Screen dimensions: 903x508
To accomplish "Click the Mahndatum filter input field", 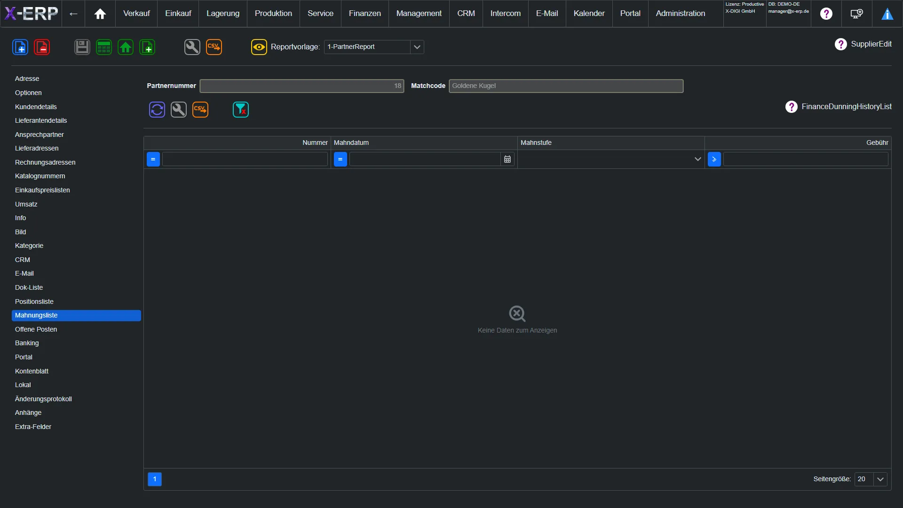I will click(425, 159).
